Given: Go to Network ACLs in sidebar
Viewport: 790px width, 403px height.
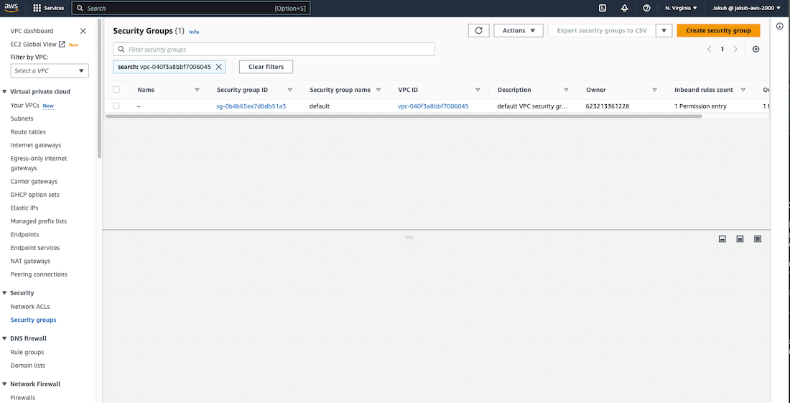Looking at the screenshot, I should [30, 307].
